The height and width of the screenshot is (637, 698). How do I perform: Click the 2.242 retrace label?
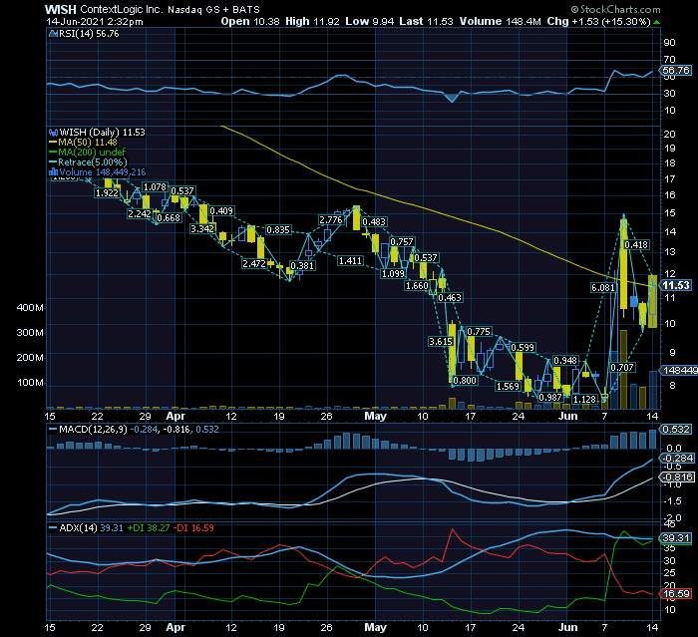pyautogui.click(x=140, y=214)
